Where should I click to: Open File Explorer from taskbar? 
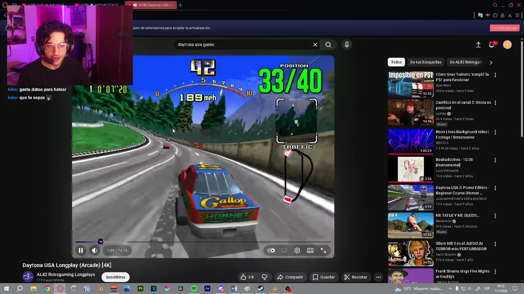pyautogui.click(x=34, y=289)
